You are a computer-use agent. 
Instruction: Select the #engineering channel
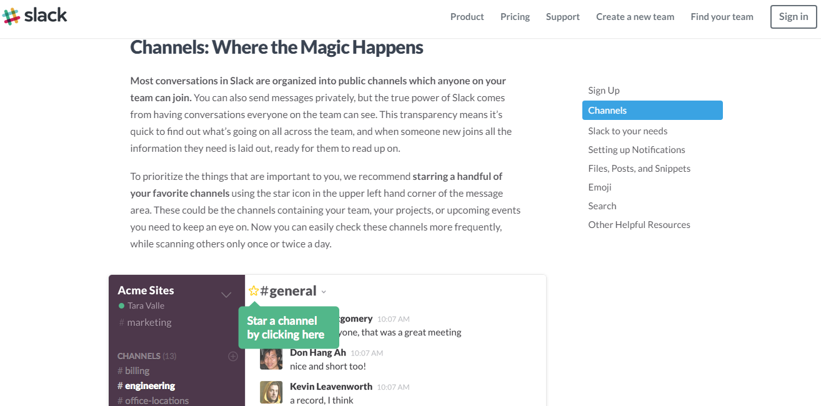(151, 385)
